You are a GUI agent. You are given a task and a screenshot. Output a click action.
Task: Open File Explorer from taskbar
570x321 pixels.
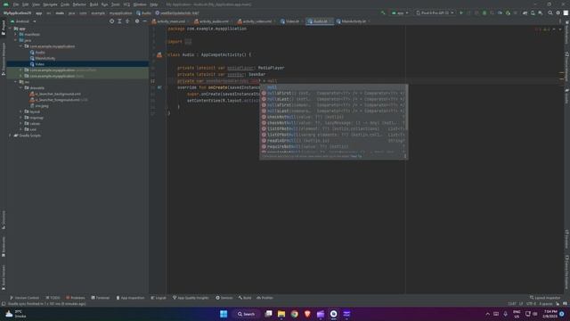coord(281,314)
